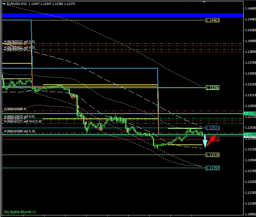The height and width of the screenshot is (217, 256).
Task: Click the 1.12521 blue price label
Action: coord(212,128)
